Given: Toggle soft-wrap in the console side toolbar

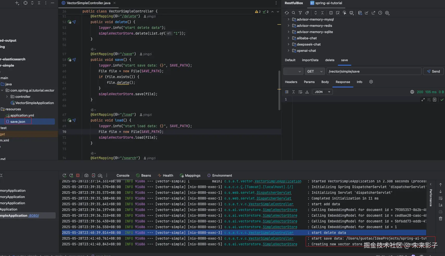Looking at the screenshot, I should pyautogui.click(x=441, y=199).
